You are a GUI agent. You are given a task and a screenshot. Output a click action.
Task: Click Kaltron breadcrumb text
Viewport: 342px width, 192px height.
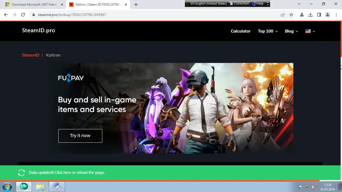click(x=53, y=55)
